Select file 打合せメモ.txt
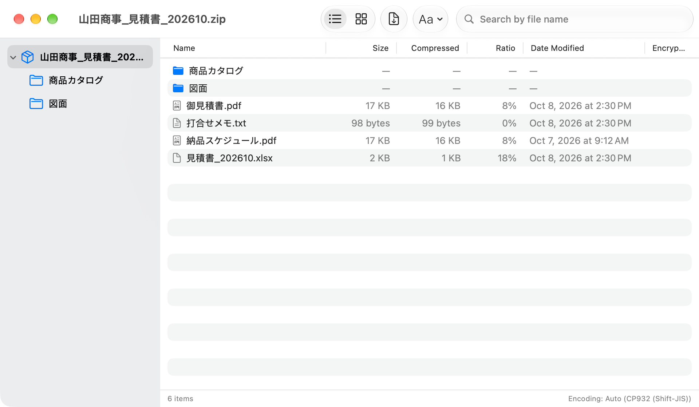Image resolution: width=699 pixels, height=407 pixels. pyautogui.click(x=430, y=123)
